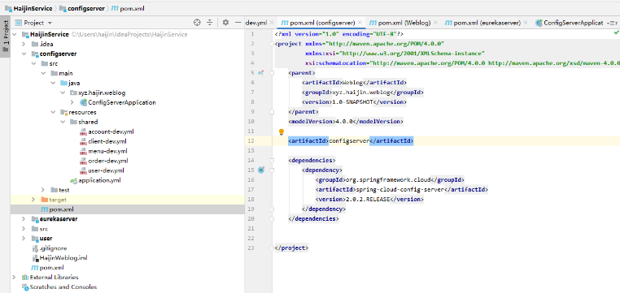Image resolution: width=620 pixels, height=293 pixels.
Task: Close the pom.xml (configserver) tab
Action: point(360,23)
